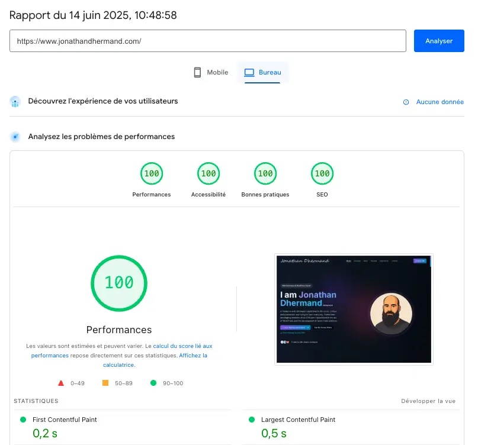Click the red triangle 0–49 legend icon
The width and height of the screenshot is (478, 445).
click(61, 383)
